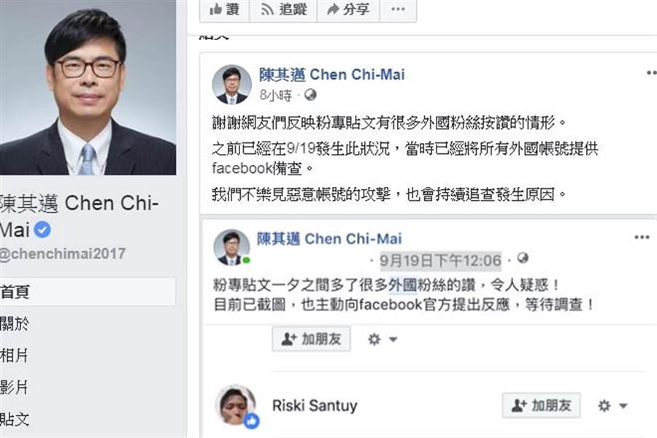Click the thumbs-up Like (讚) page button
657x438 pixels.
pos(223,9)
